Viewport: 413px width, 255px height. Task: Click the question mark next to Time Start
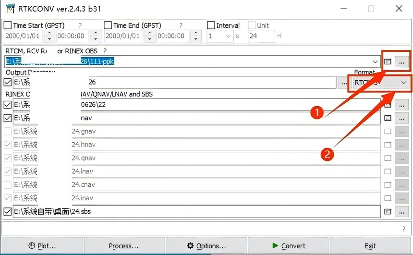(80, 25)
